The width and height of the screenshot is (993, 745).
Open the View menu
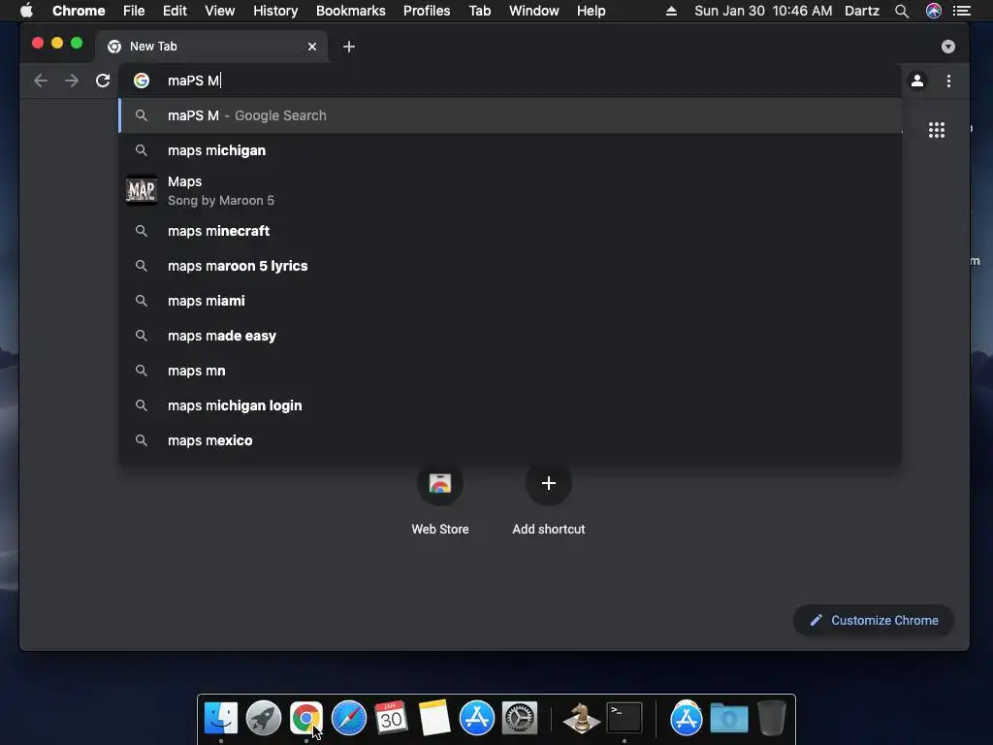click(220, 11)
